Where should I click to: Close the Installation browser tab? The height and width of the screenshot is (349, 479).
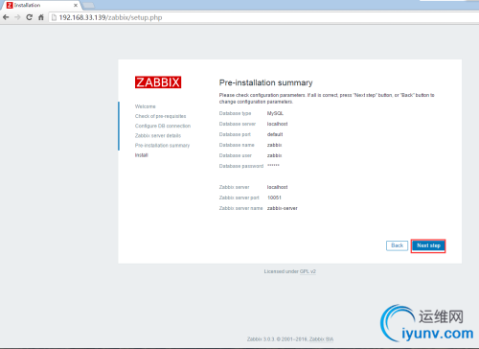pos(76,5)
